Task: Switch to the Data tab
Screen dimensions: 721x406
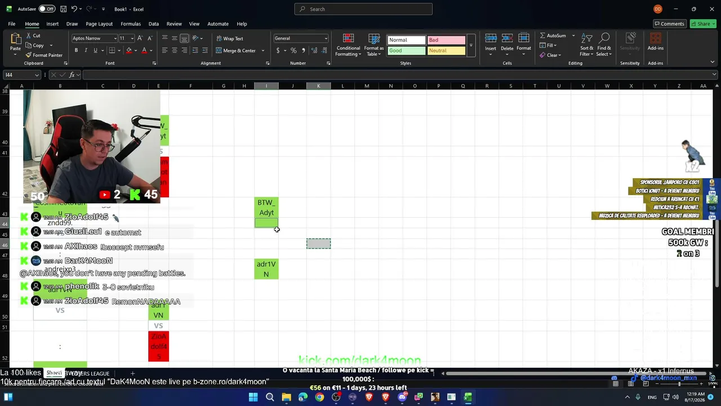Action: tap(153, 24)
